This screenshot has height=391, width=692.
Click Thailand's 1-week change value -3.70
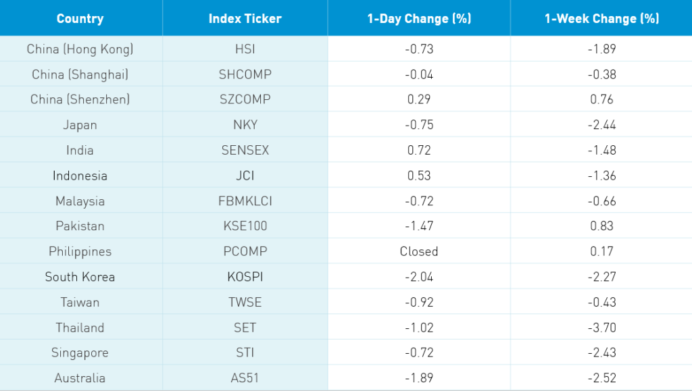601,328
